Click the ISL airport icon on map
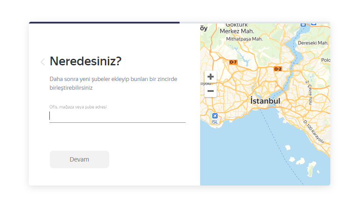 (215, 116)
